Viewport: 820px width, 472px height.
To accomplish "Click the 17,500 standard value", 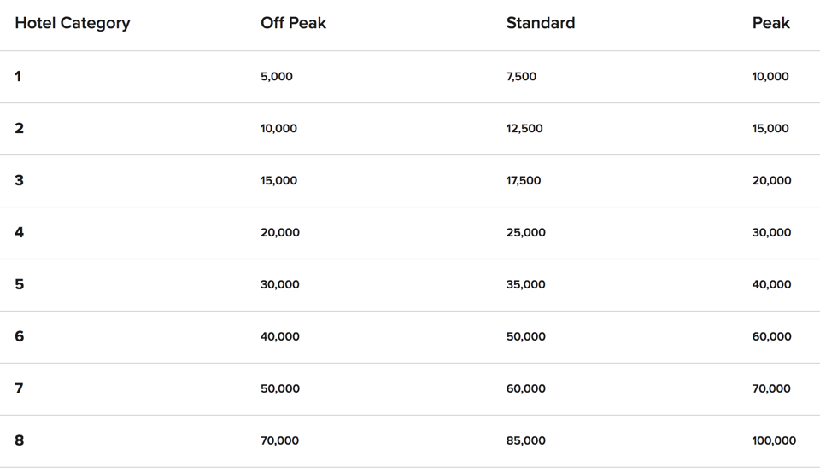I will point(524,180).
